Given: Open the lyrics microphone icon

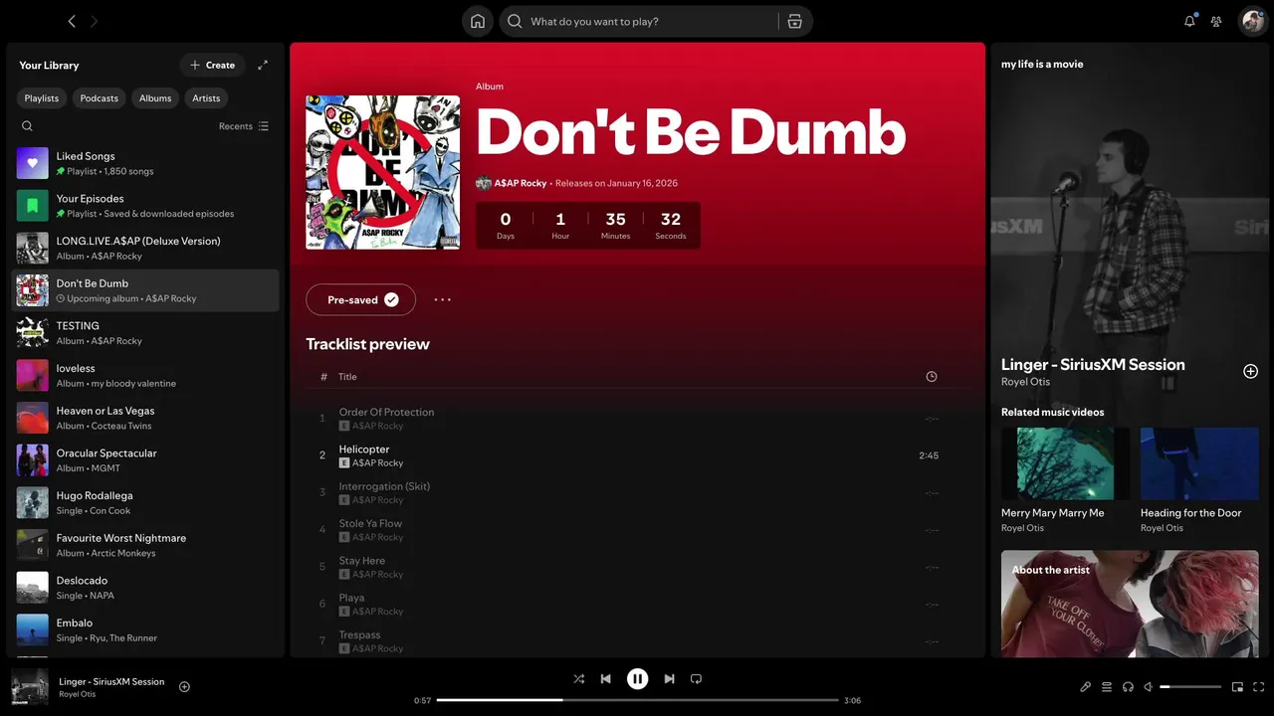Looking at the screenshot, I should point(1086,686).
